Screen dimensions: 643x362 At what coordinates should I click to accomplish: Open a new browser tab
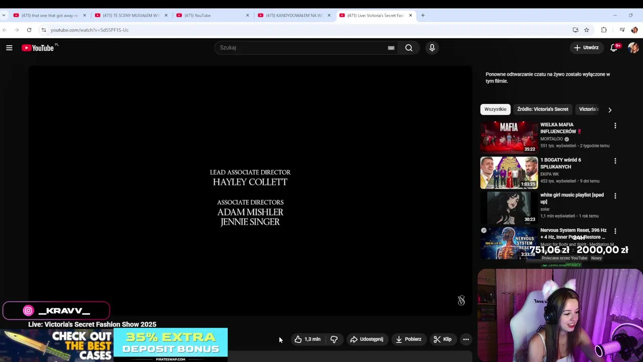[422, 16]
